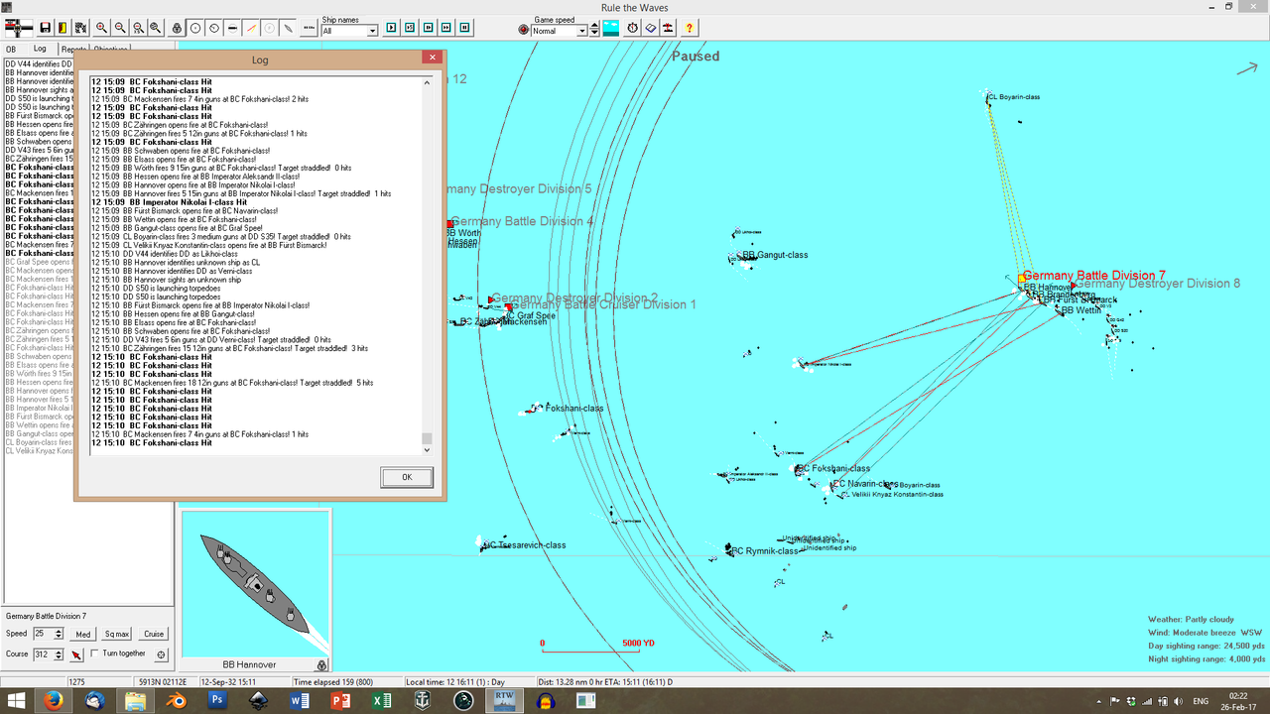Open the RTW game from the taskbar
The image size is (1270, 714).
tap(504, 700)
